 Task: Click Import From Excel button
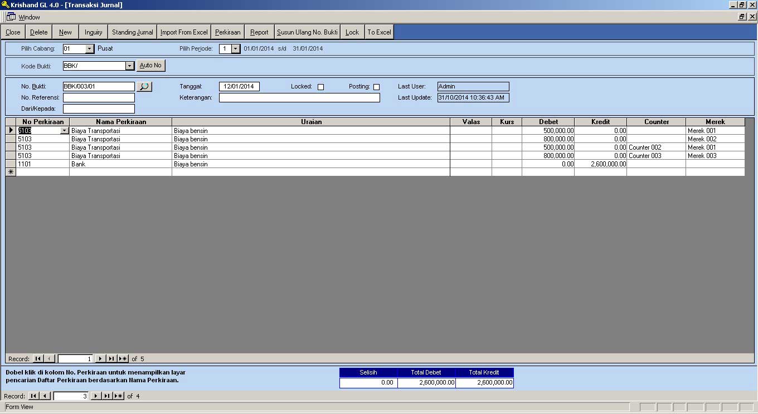(184, 32)
